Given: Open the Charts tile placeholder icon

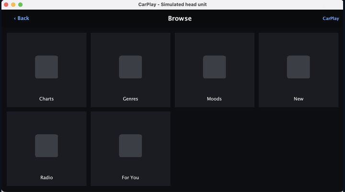Looking at the screenshot, I should click(46, 67).
